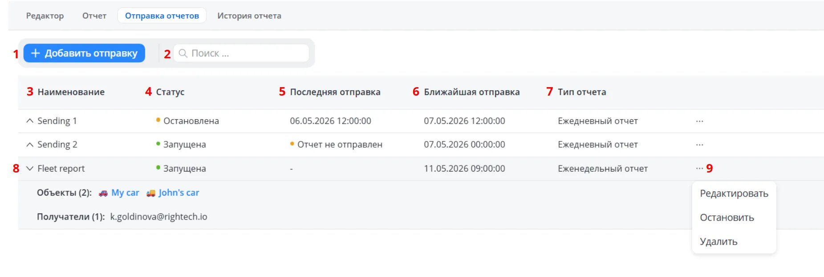Click the Получатели (1) label
This screenshot has height=277, width=824.
(71, 217)
